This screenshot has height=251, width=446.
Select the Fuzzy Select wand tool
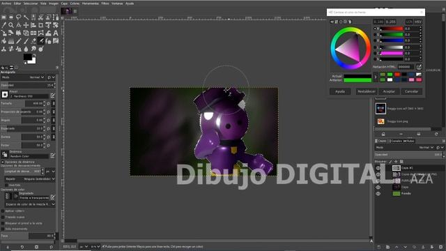point(26,17)
